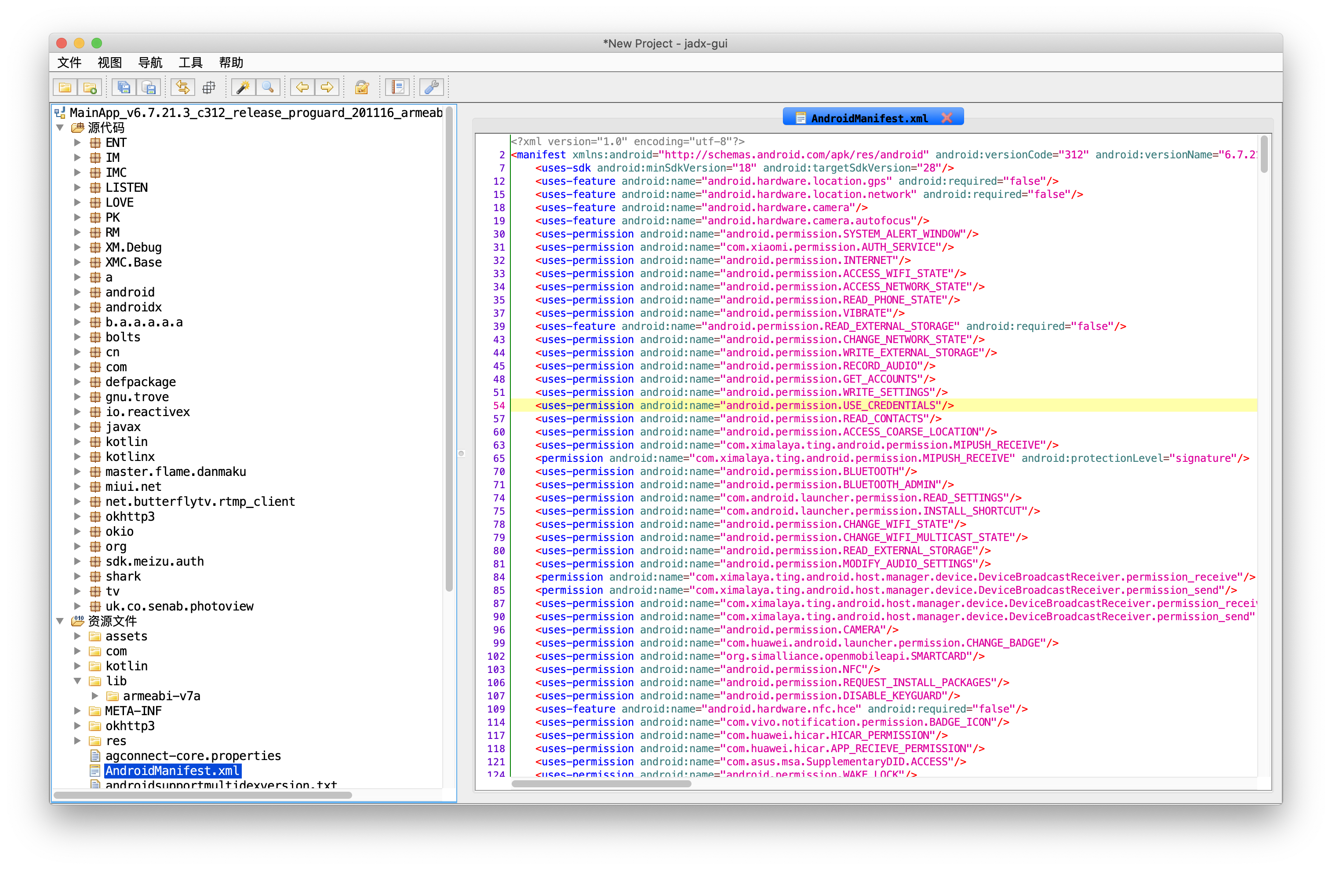
Task: Open the 导航 menu
Action: (x=150, y=63)
